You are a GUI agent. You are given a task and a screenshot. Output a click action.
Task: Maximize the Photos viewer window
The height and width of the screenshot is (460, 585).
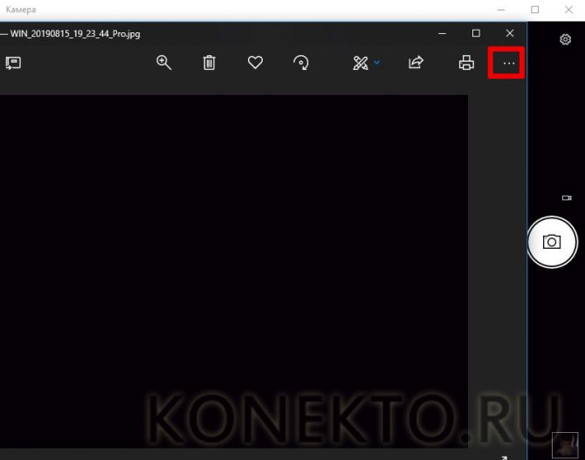coord(476,33)
